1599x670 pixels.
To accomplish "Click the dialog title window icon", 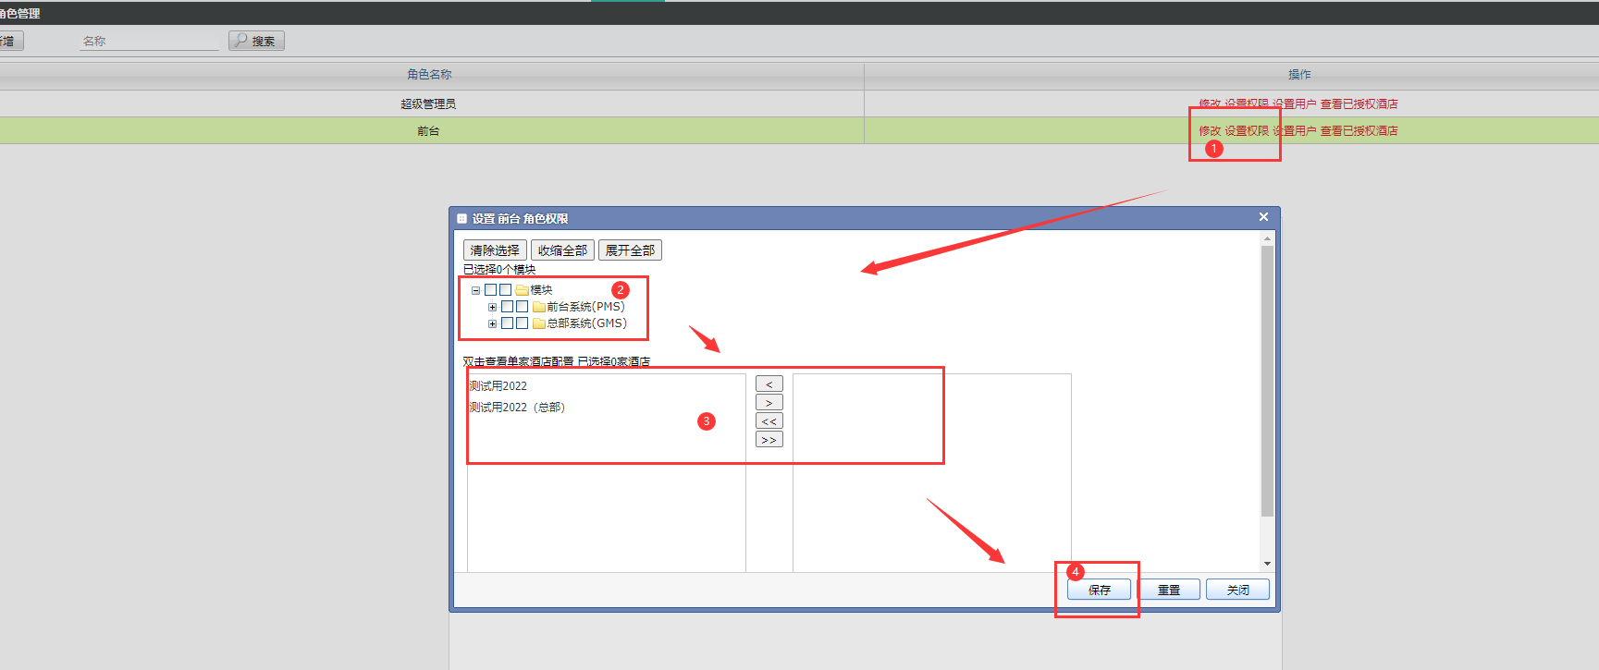I will pyautogui.click(x=462, y=219).
